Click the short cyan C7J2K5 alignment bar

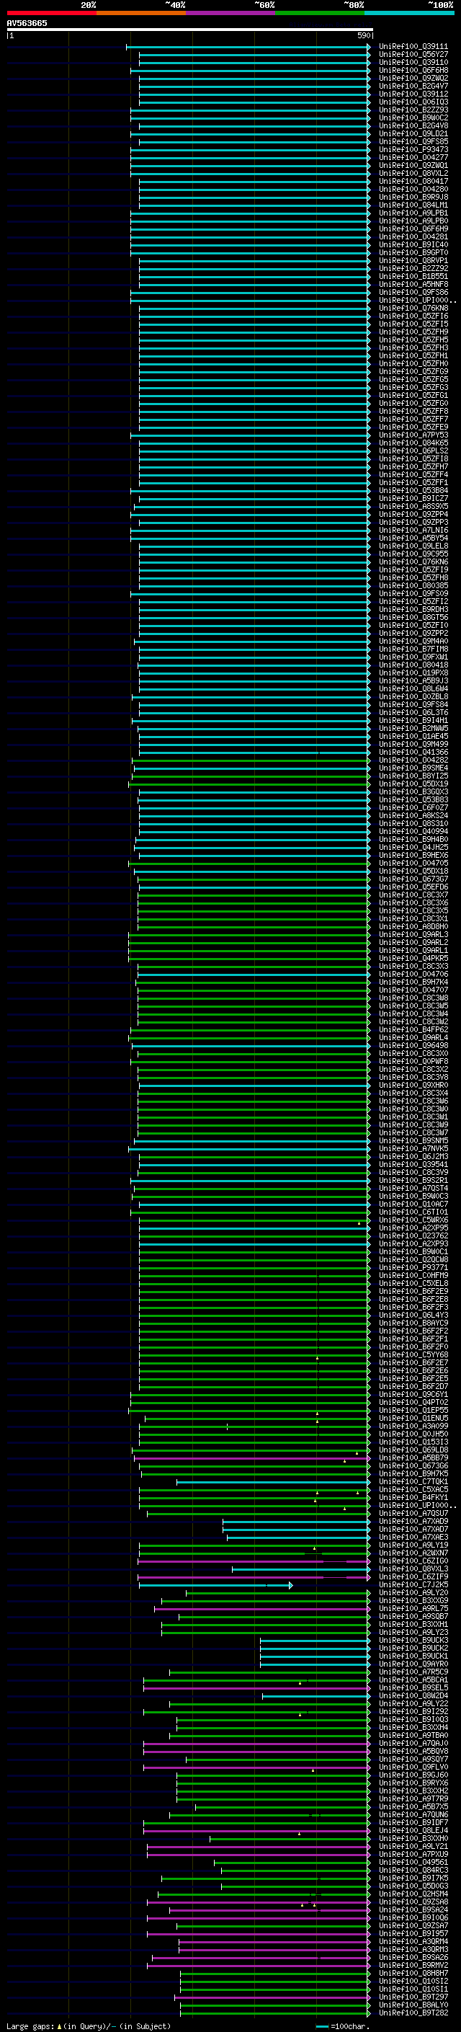tap(215, 1585)
